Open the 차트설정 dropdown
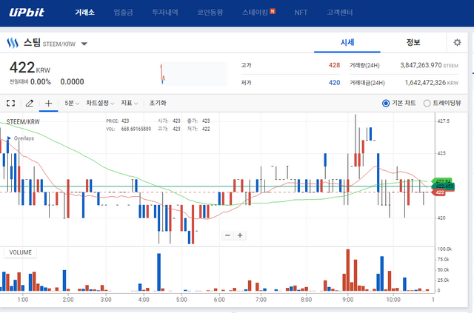The image size is (474, 313). pos(100,104)
